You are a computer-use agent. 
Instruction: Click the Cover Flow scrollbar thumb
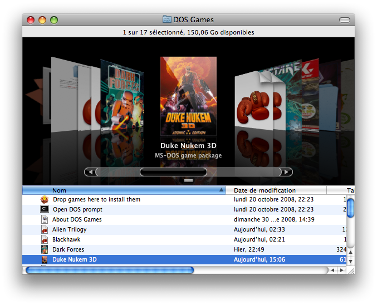[173, 172]
